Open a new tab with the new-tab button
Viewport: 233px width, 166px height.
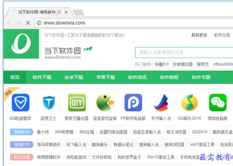pos(78,12)
